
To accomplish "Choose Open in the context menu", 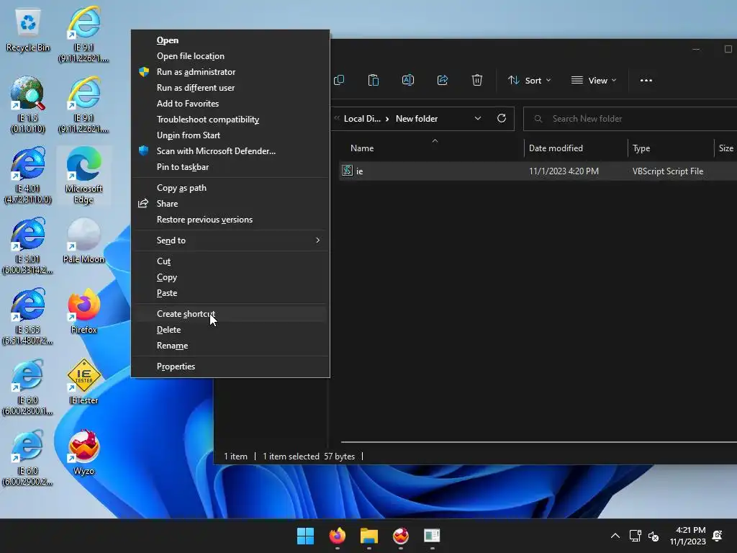I will tap(230, 40).
